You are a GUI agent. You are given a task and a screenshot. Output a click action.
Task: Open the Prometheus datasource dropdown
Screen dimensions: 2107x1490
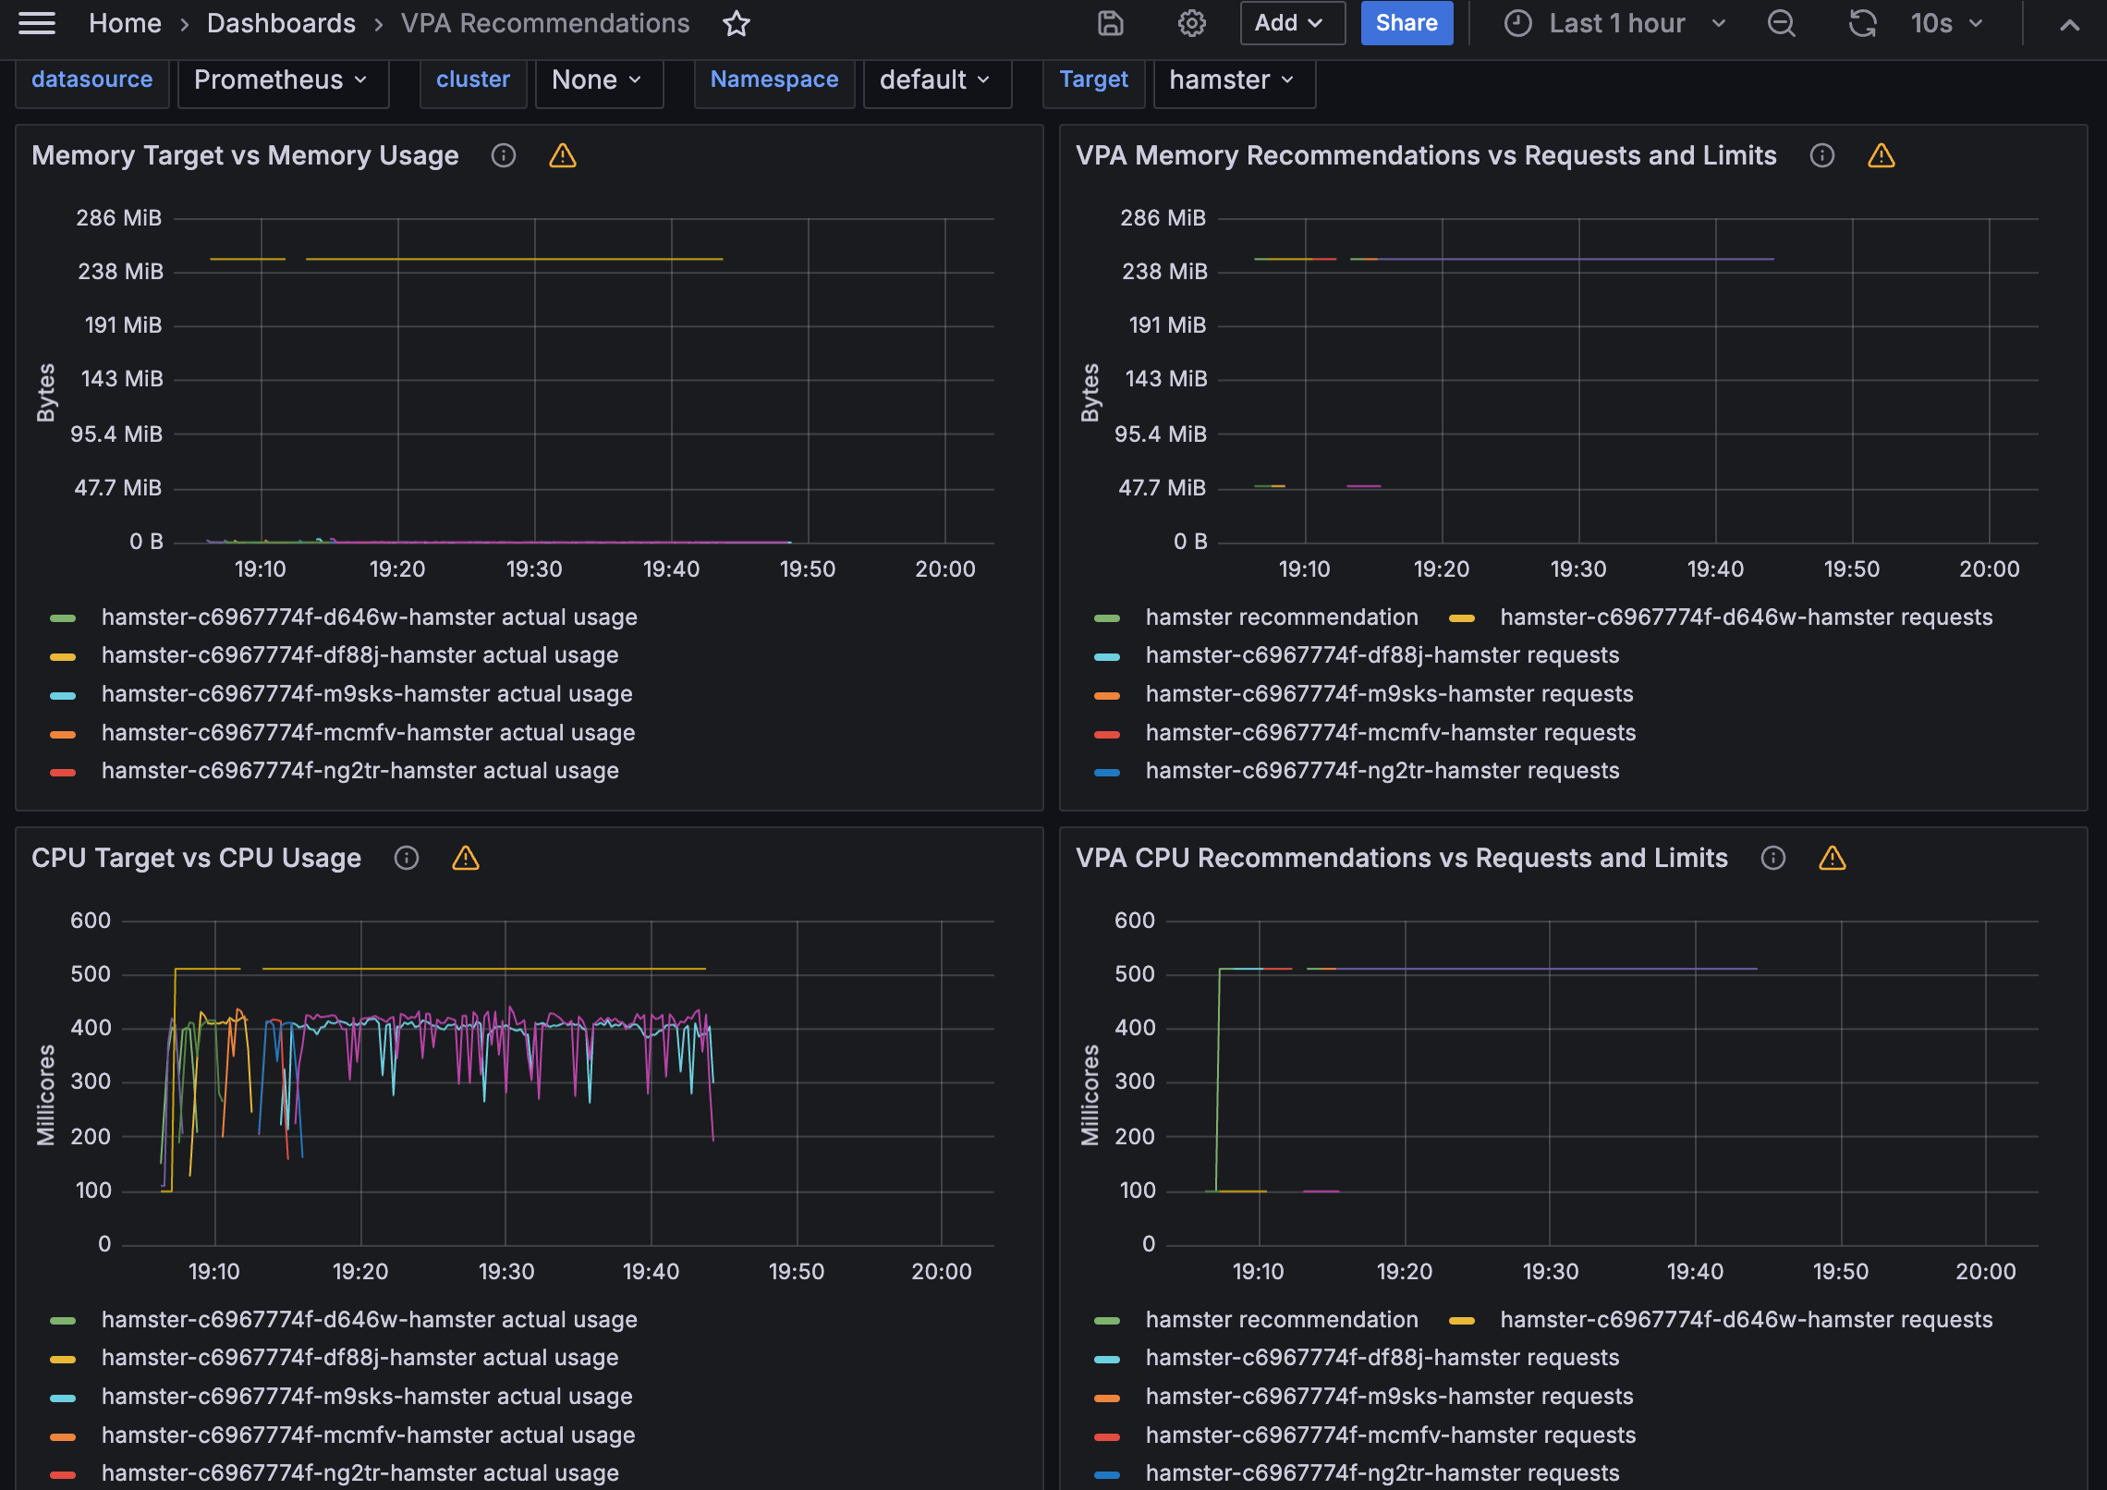pos(281,80)
